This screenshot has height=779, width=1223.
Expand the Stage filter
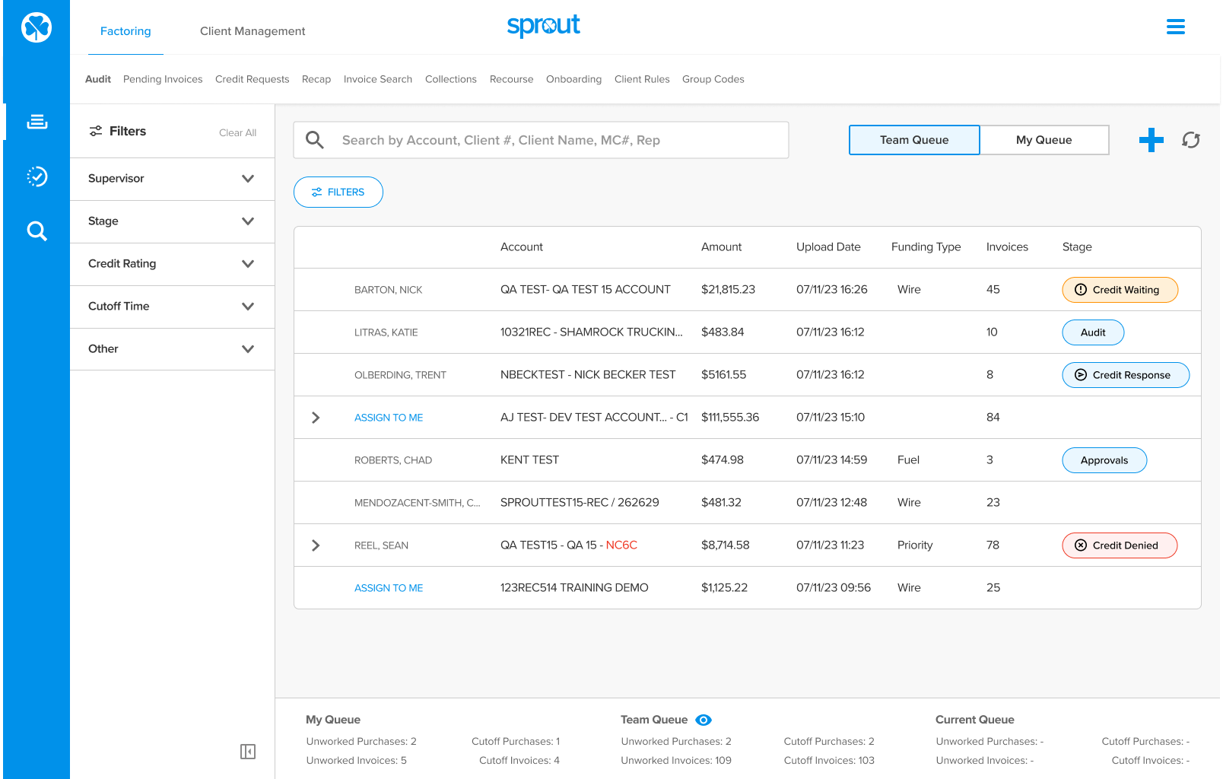coord(172,221)
